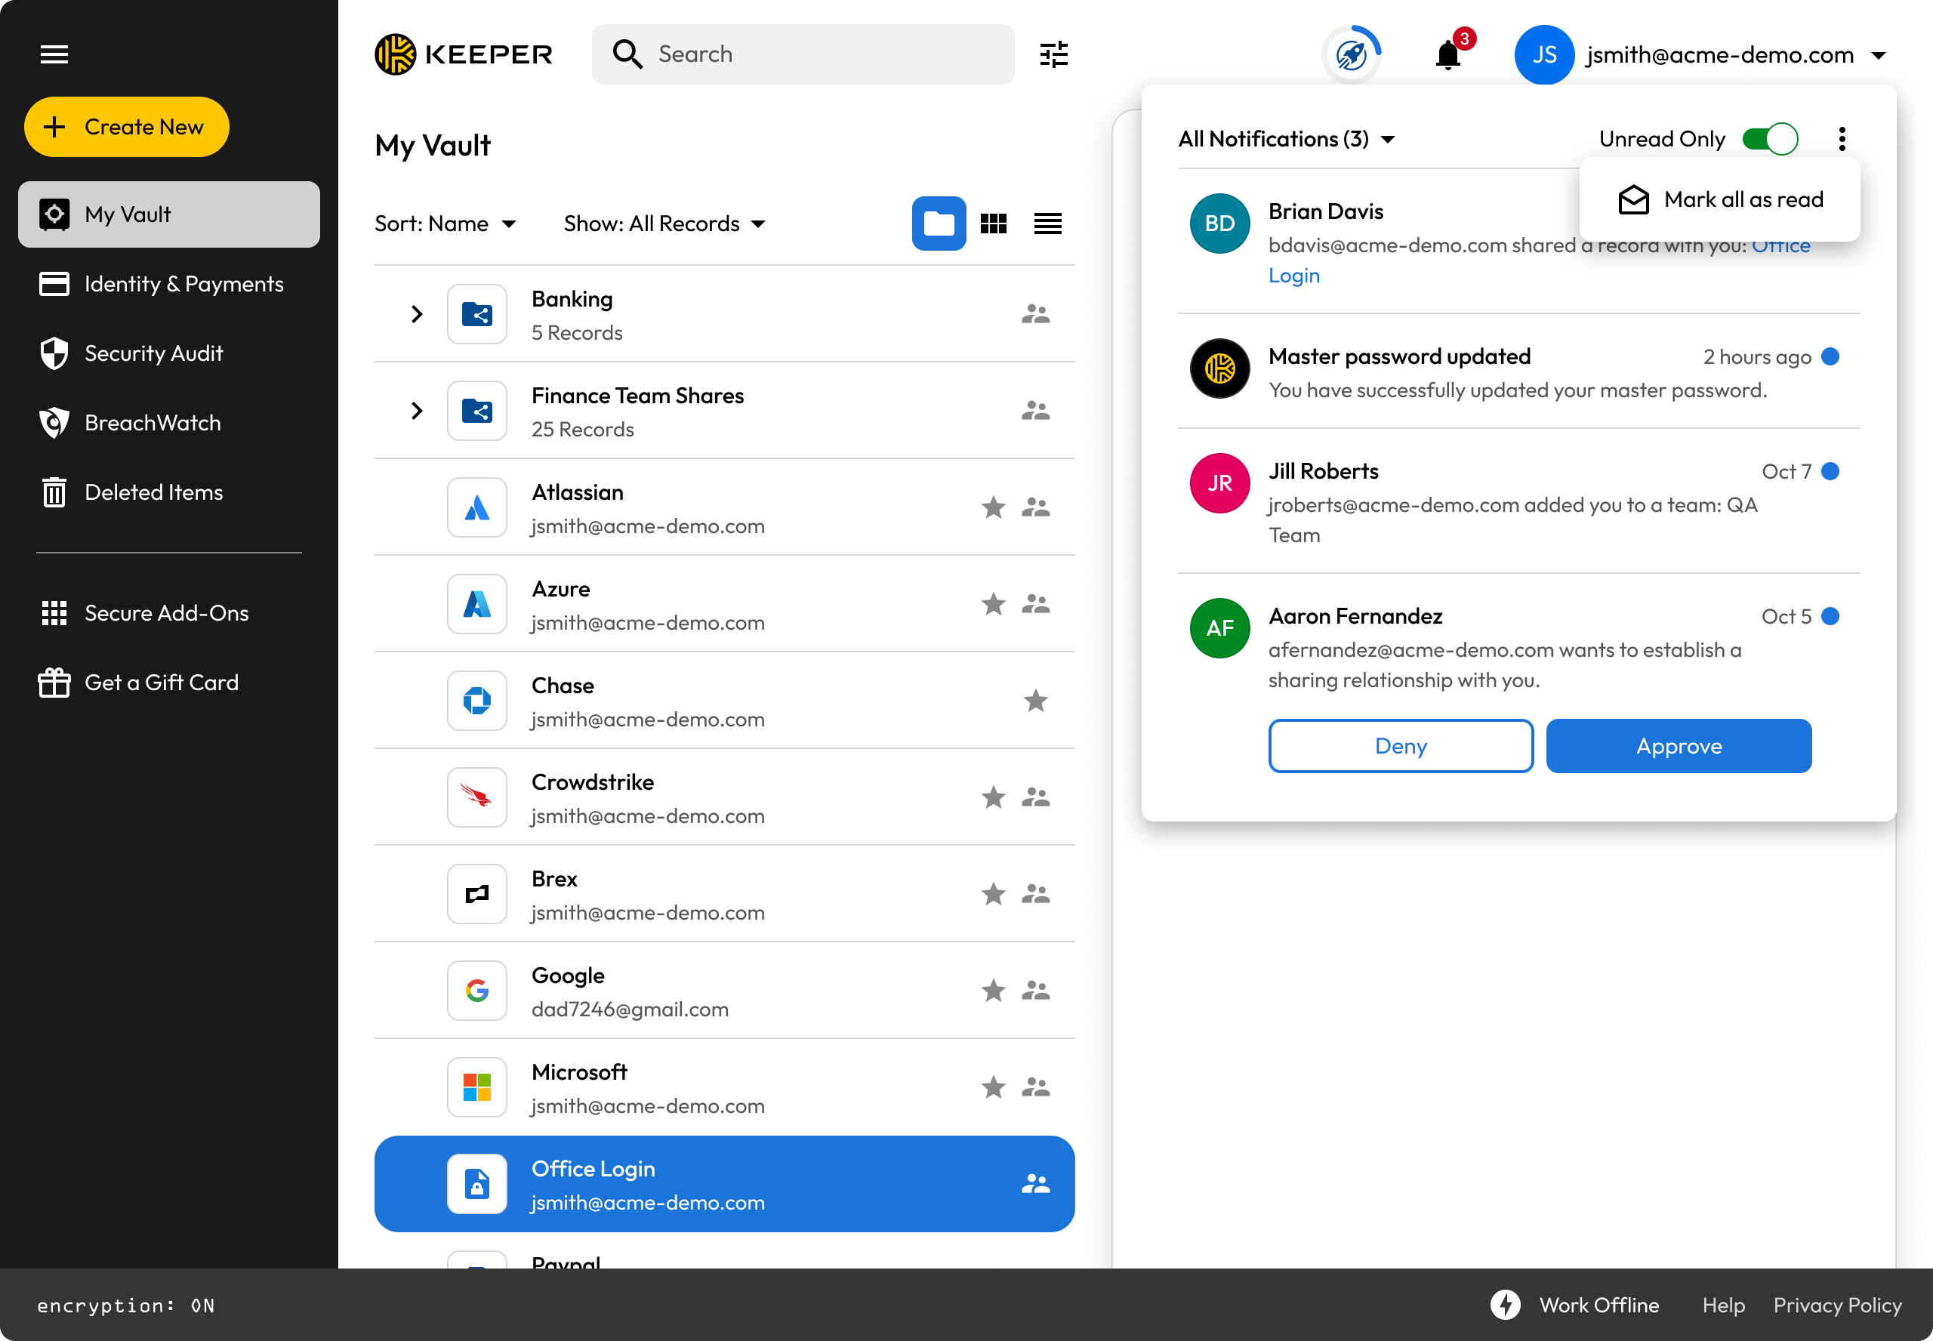Select the folder view icon

(939, 223)
